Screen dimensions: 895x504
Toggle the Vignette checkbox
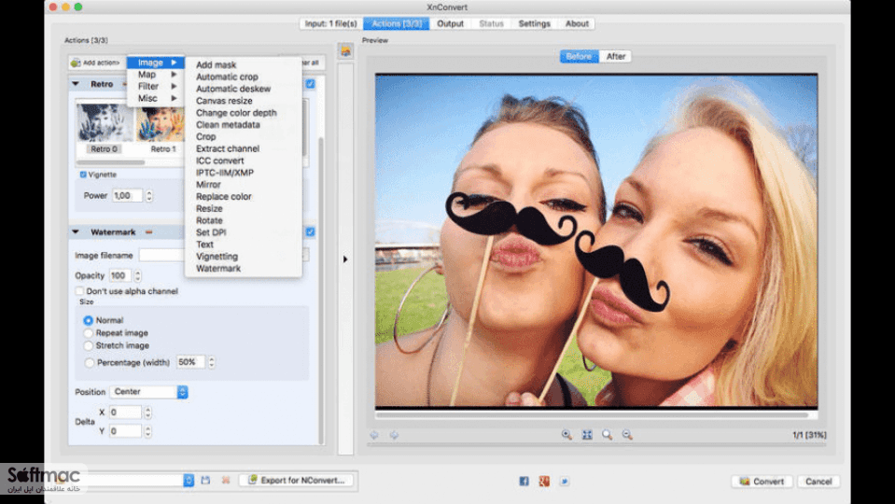coord(83,175)
